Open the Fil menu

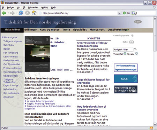coord(3,8)
